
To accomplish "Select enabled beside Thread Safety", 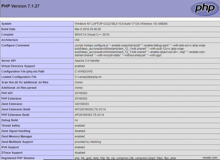I will [x=78, y=125].
